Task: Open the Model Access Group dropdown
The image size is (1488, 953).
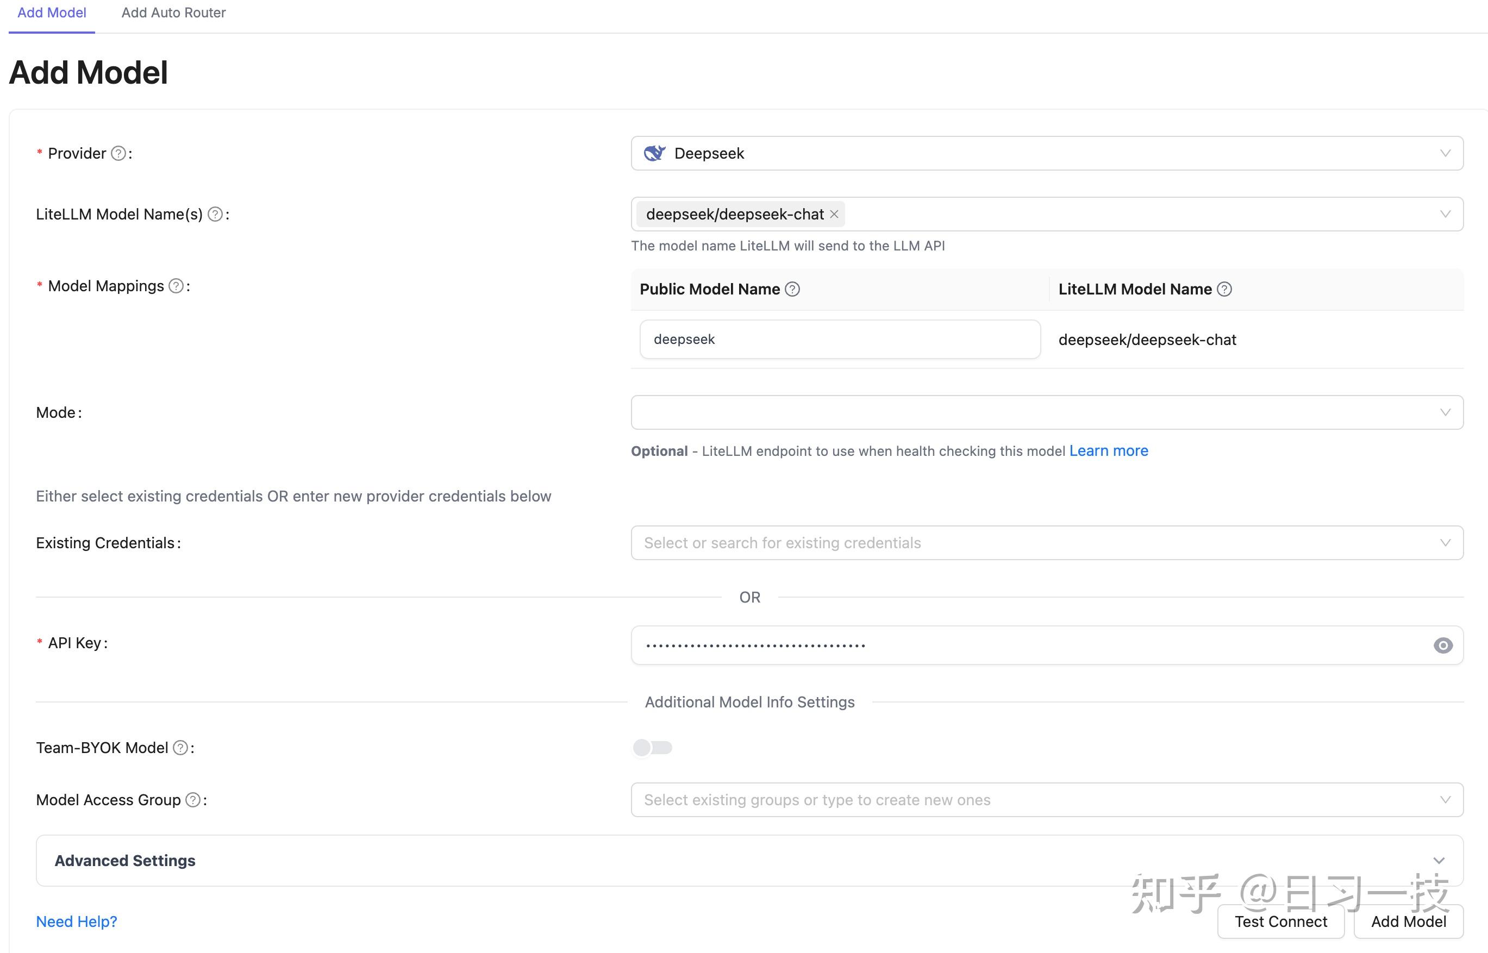Action: (x=1047, y=800)
